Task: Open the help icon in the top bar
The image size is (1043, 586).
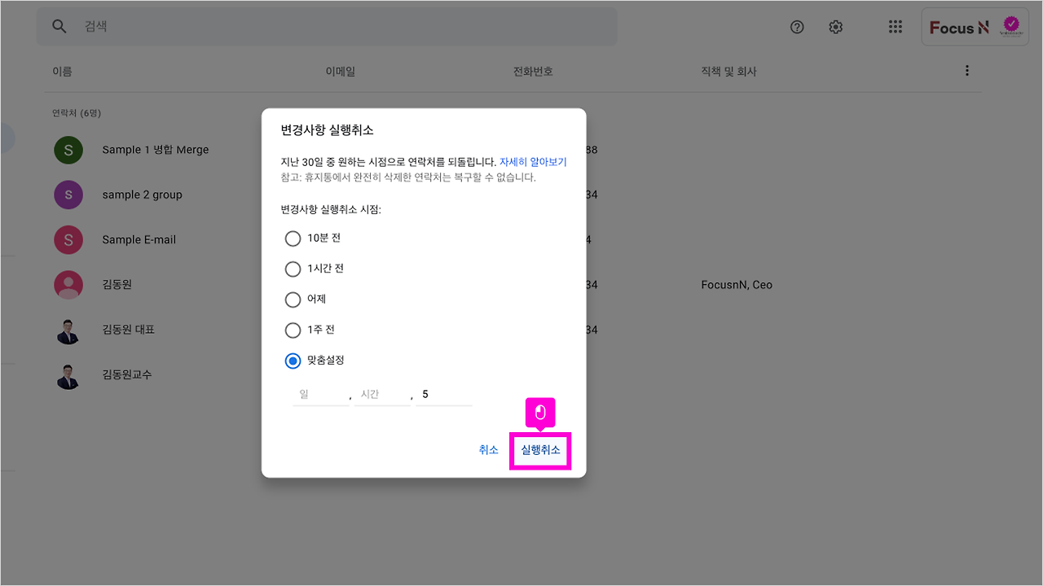Action: [797, 27]
